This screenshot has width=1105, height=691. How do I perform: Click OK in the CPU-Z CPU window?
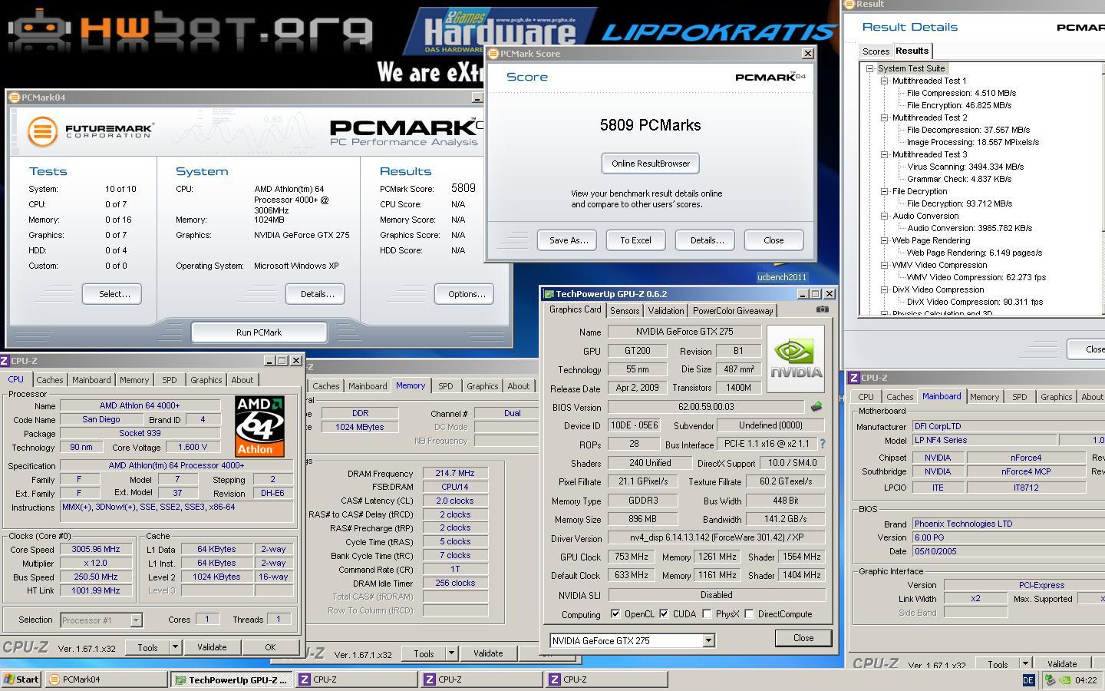pos(270,647)
